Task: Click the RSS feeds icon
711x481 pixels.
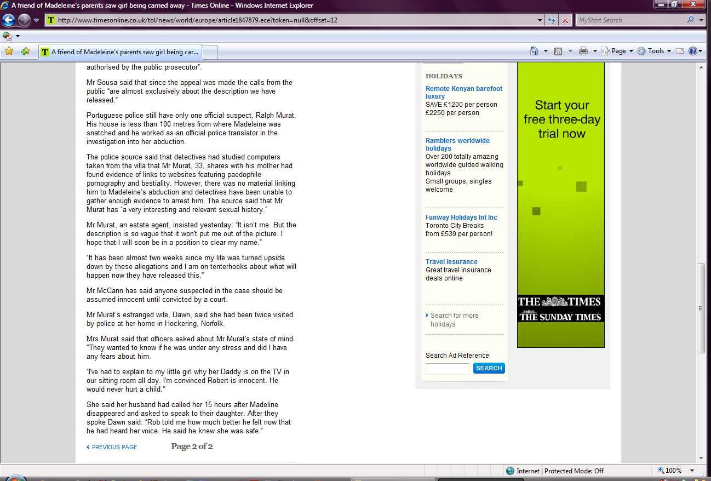Action: pyautogui.click(x=558, y=51)
